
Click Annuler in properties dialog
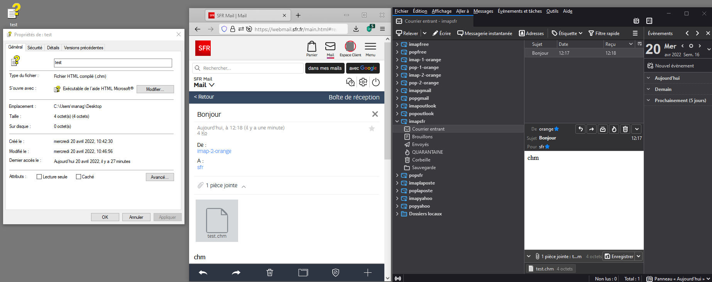click(x=136, y=217)
